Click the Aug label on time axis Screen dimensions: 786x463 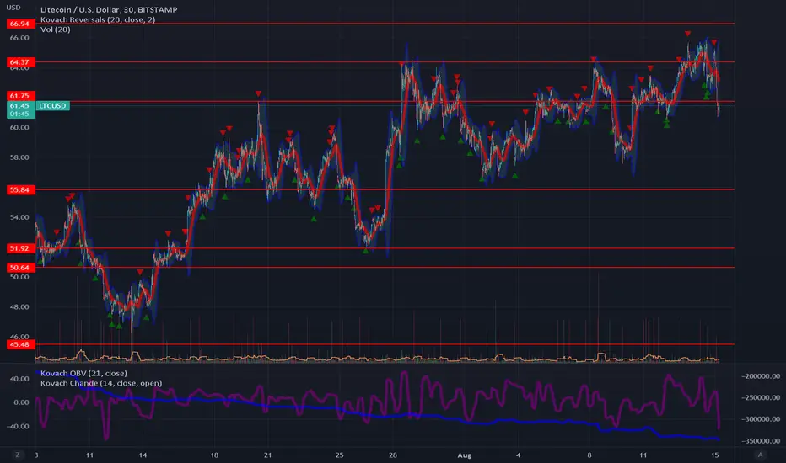(464, 455)
